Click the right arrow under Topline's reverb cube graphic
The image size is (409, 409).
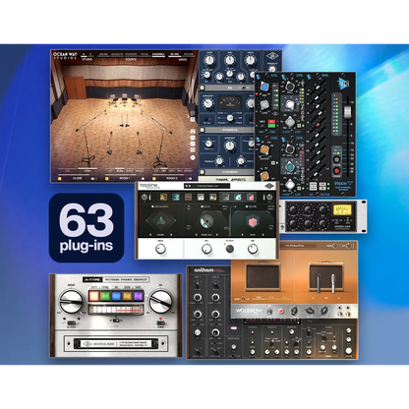tap(263, 235)
